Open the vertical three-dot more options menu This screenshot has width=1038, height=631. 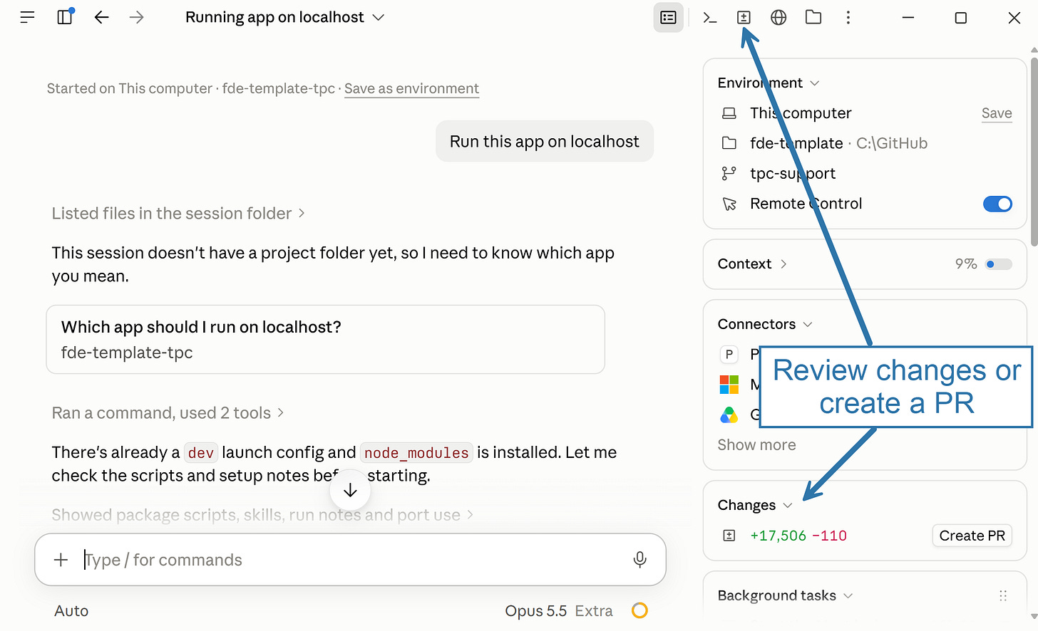pyautogui.click(x=848, y=17)
